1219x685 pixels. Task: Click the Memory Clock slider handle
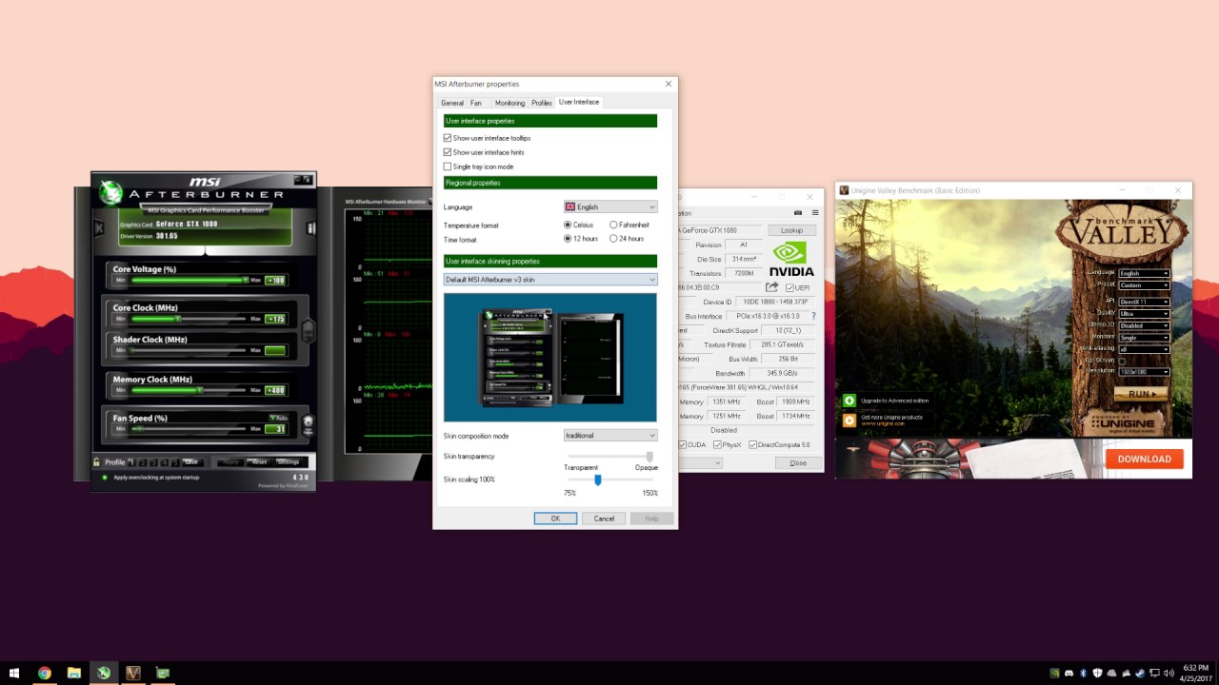pos(199,390)
